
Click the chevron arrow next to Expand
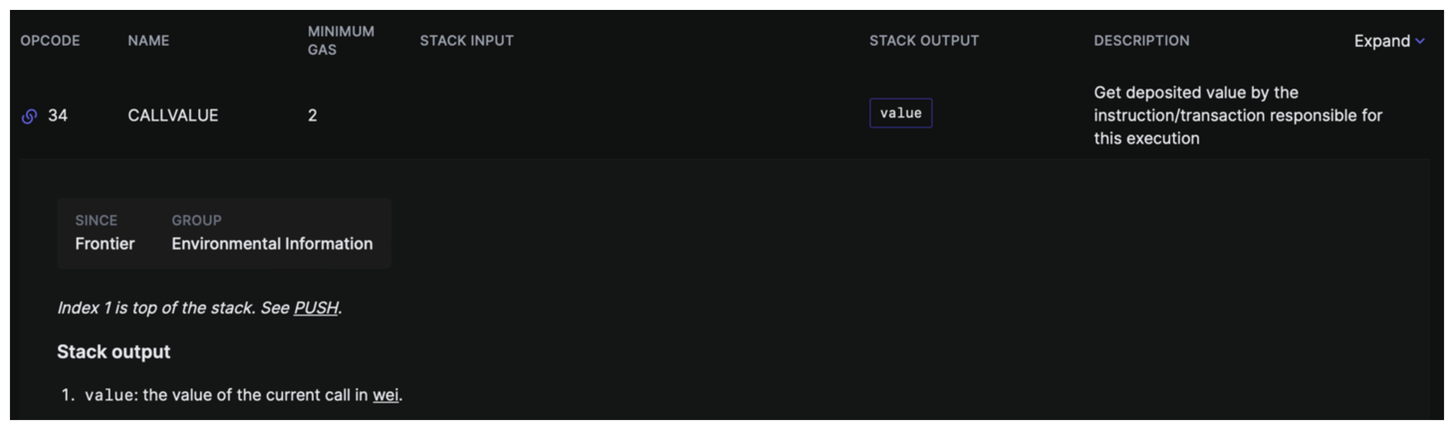click(1420, 41)
